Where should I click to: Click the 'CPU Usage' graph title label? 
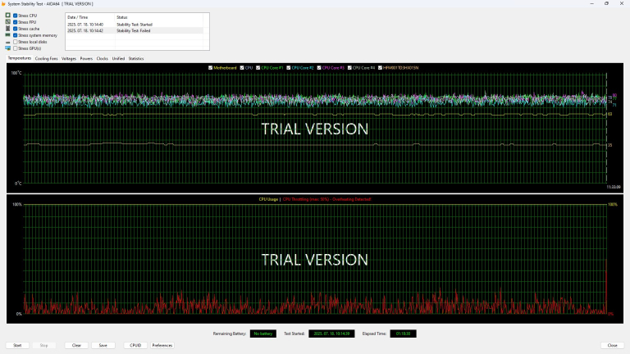(268, 199)
